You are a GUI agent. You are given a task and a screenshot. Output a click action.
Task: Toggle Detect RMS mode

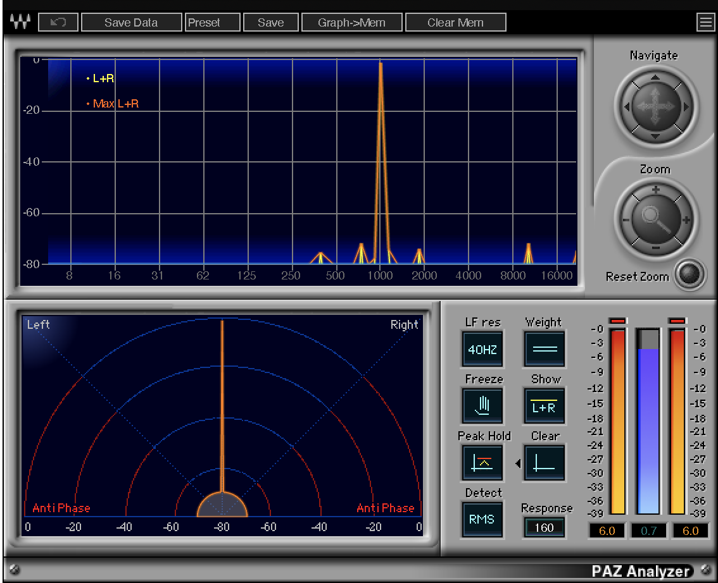pos(482,519)
